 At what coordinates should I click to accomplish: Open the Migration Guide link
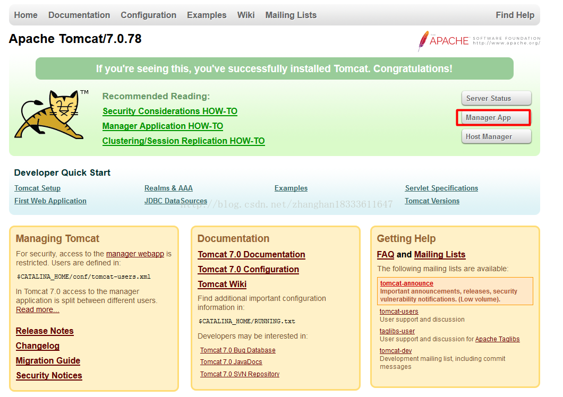pyautogui.click(x=48, y=361)
